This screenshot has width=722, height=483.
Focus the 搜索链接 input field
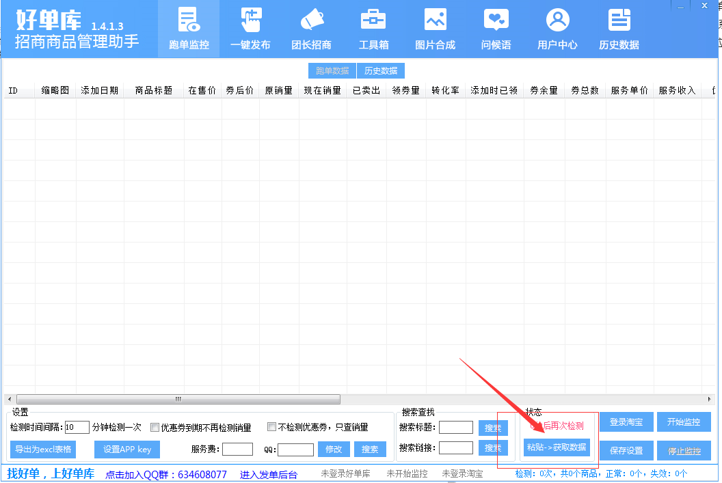pyautogui.click(x=456, y=447)
